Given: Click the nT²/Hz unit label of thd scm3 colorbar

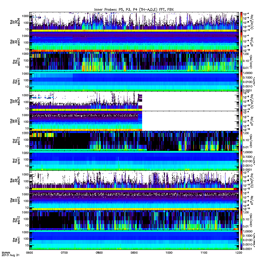Looking at the screenshot, I should click(x=252, y=121).
